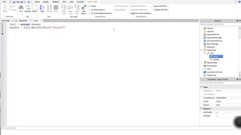Select On All Exceptions radio button

pos(90,10)
